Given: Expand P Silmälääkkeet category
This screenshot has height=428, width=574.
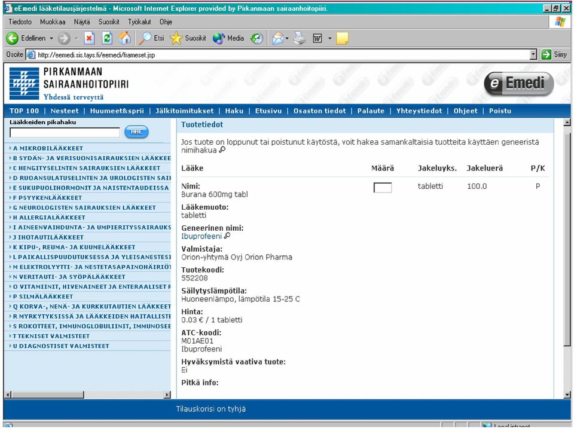Looking at the screenshot, I should [43, 296].
